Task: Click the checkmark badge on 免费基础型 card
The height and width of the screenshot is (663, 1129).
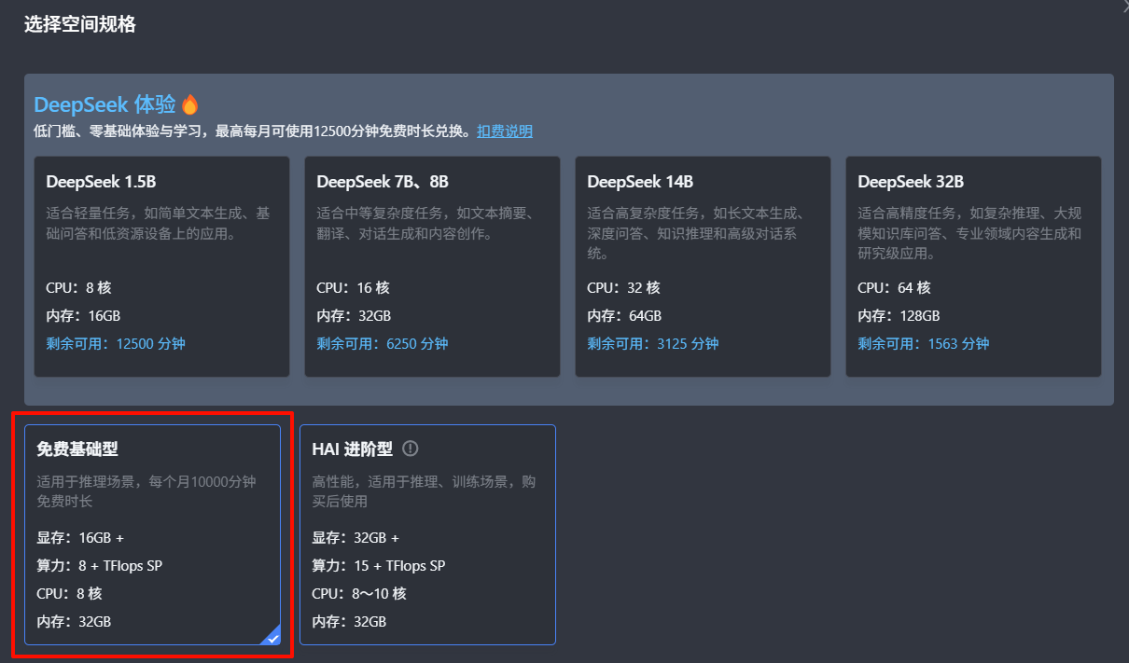Action: point(272,637)
